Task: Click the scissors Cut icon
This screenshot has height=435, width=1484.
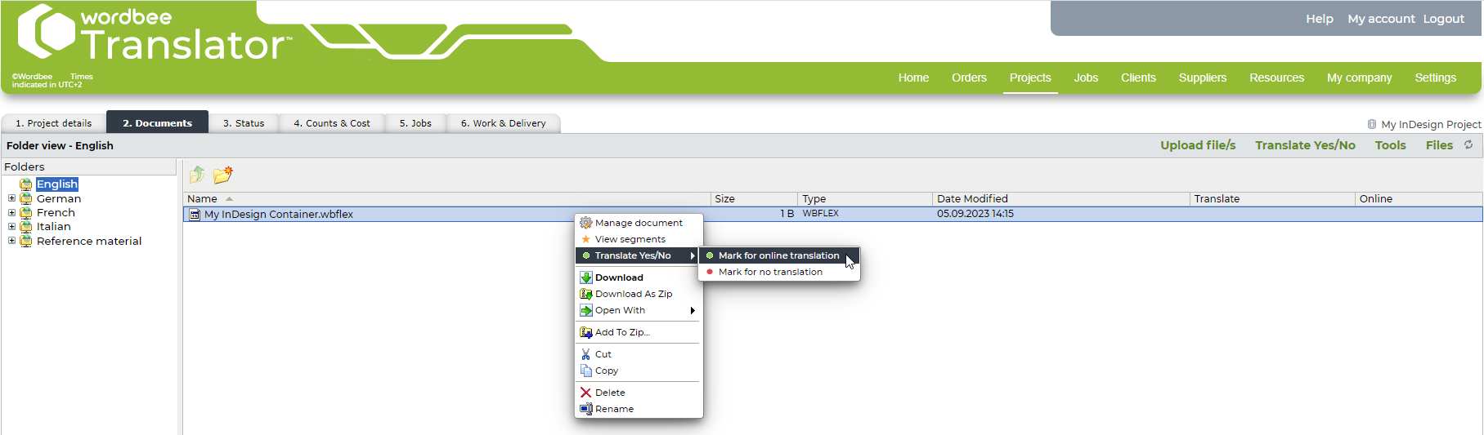Action: [x=585, y=354]
